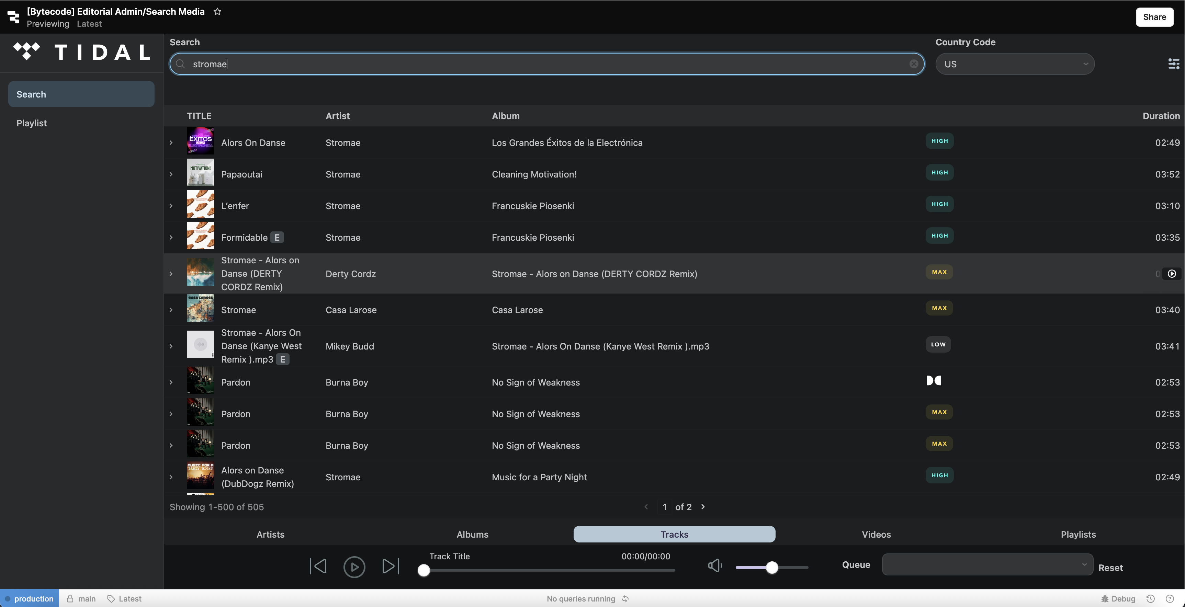Open the Debug panel
The image size is (1185, 607).
pyautogui.click(x=1118, y=599)
